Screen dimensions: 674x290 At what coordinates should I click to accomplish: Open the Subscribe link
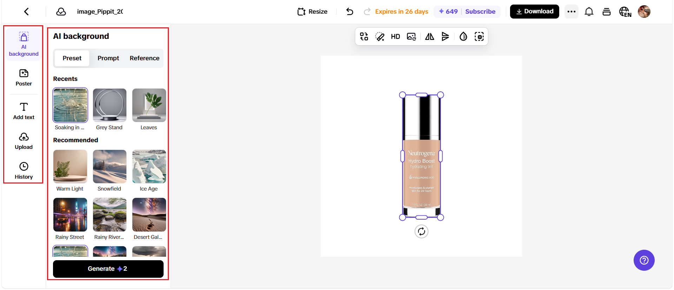[x=480, y=12]
